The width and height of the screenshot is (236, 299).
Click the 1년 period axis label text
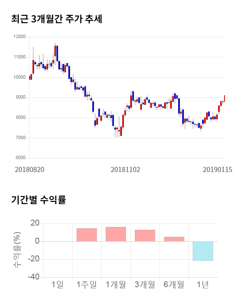203,285
